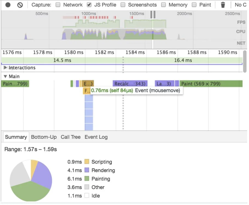Select the E...) event block in flame chart
Screen dimensions: 249x205
(x=88, y=83)
